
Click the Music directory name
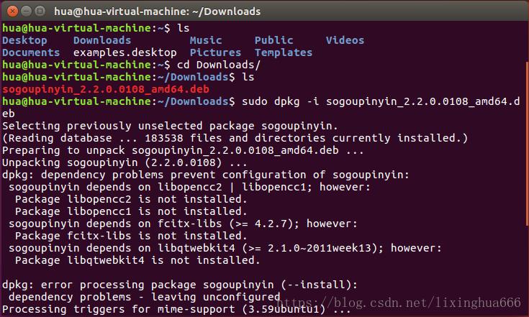(x=206, y=40)
